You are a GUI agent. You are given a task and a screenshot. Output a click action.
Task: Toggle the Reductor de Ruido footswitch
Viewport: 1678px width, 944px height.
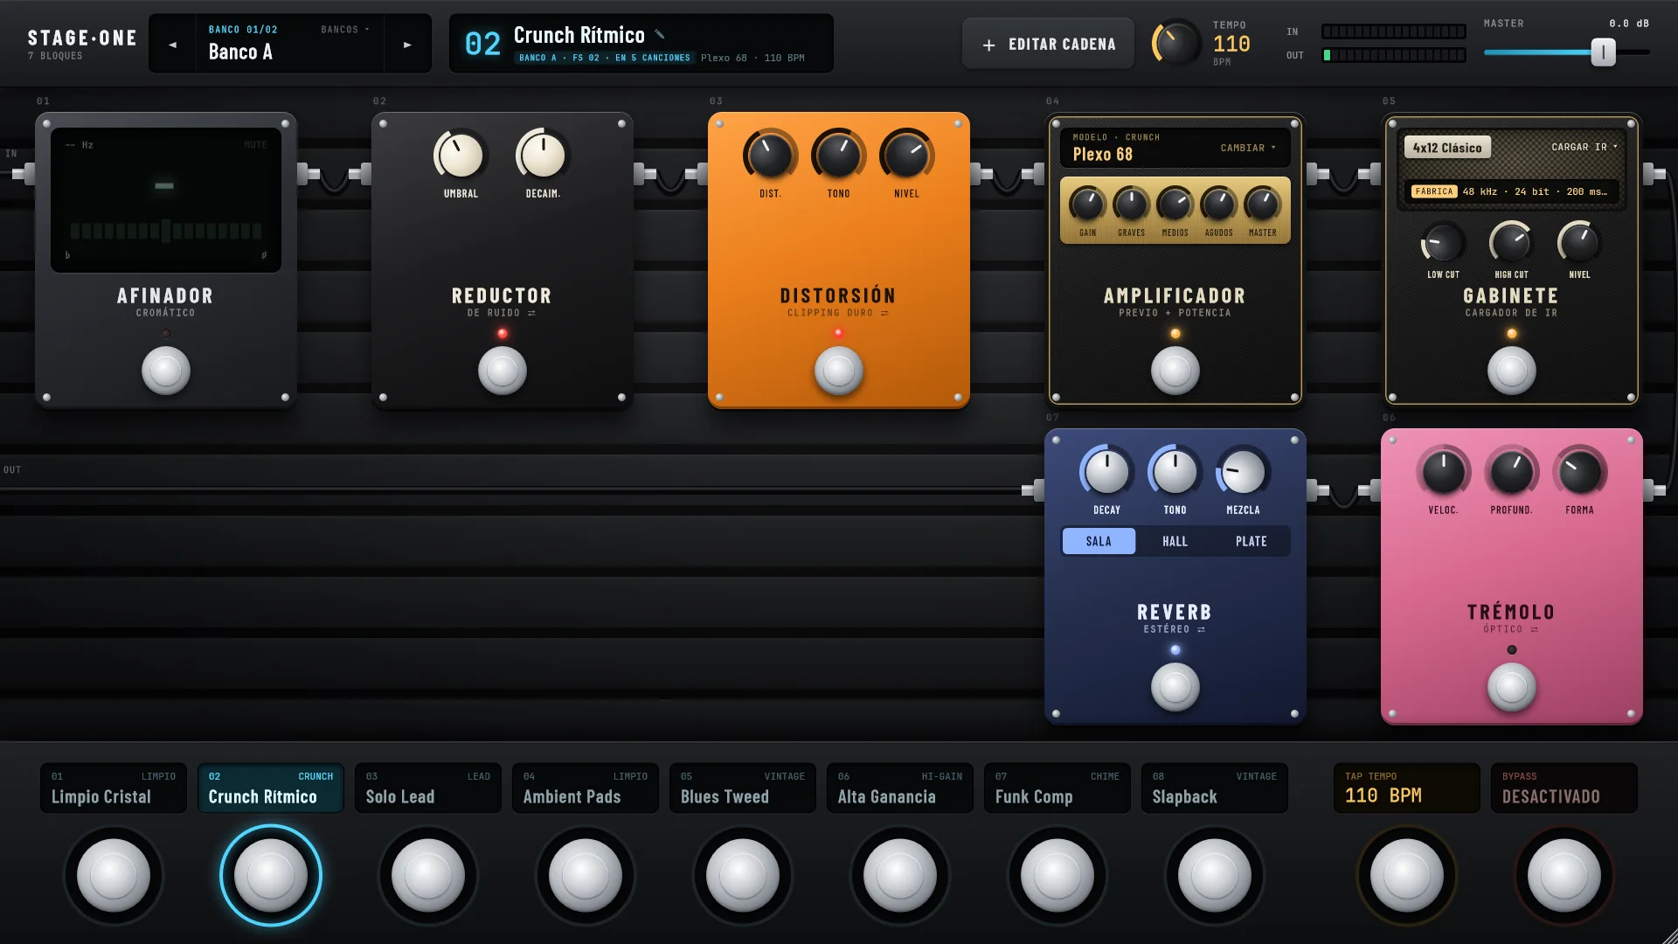503,371
